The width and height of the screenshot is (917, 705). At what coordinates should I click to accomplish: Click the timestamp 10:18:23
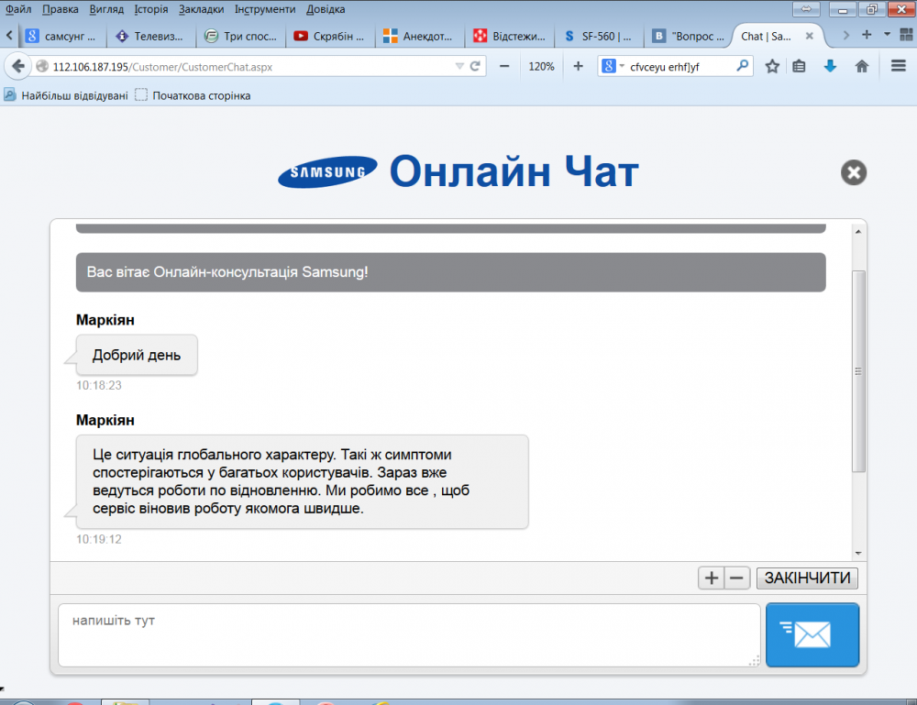(99, 385)
